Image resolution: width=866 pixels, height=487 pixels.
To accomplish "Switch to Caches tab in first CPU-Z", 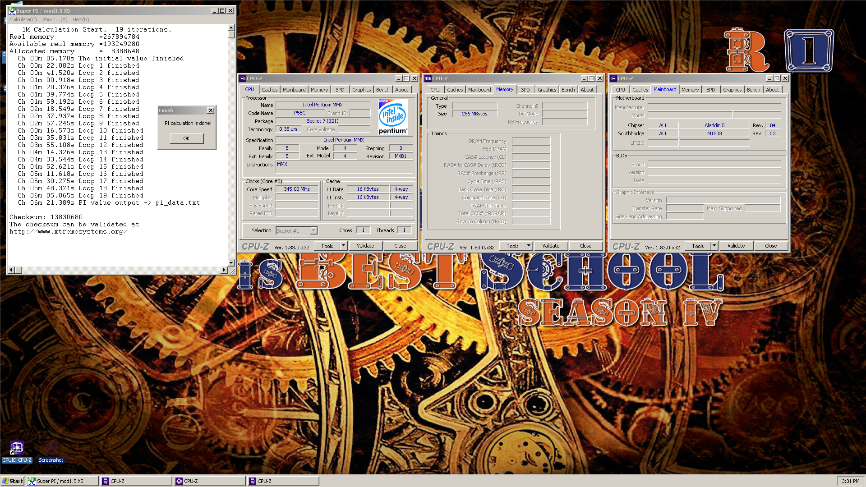I will pyautogui.click(x=270, y=90).
